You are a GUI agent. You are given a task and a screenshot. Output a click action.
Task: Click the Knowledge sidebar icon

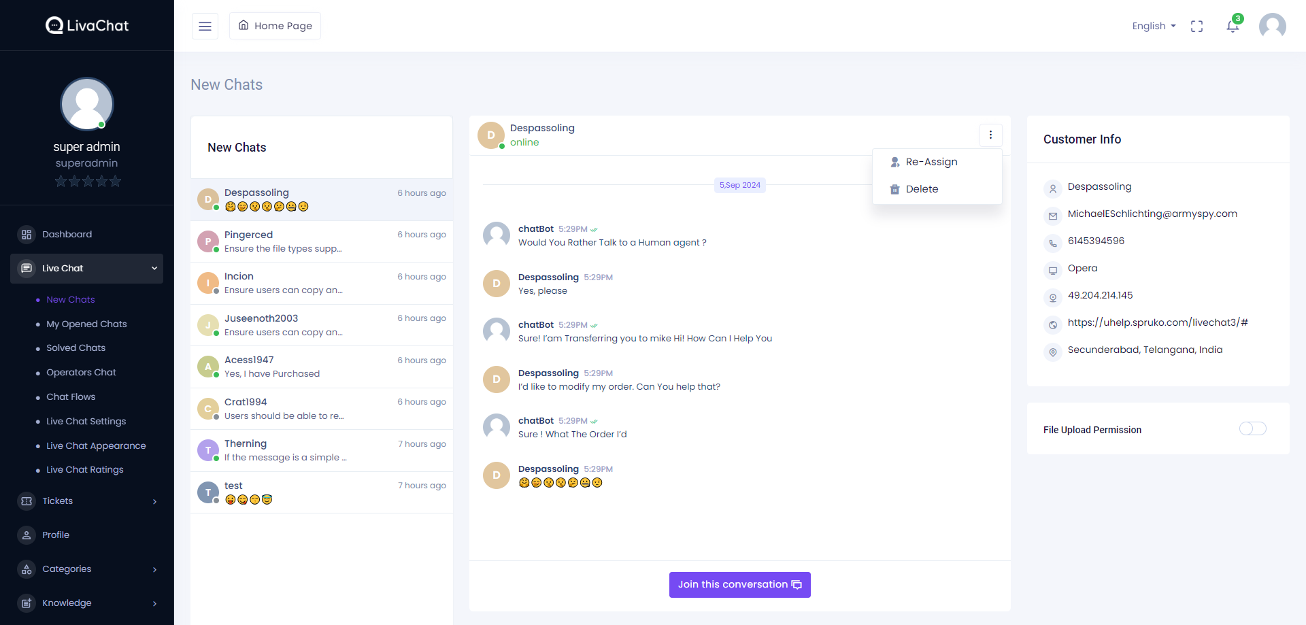[27, 603]
